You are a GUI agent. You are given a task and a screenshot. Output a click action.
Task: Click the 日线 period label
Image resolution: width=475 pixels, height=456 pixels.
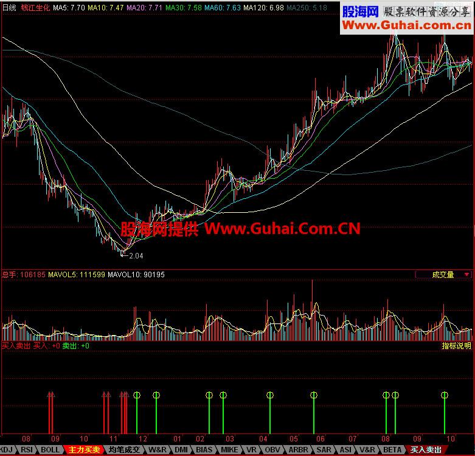click(9, 7)
